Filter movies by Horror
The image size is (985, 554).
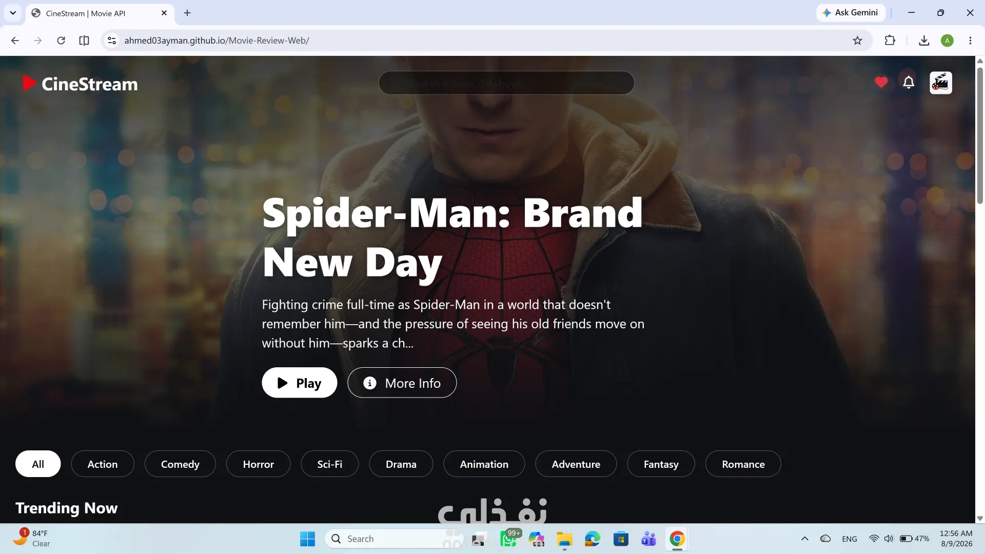tap(259, 464)
